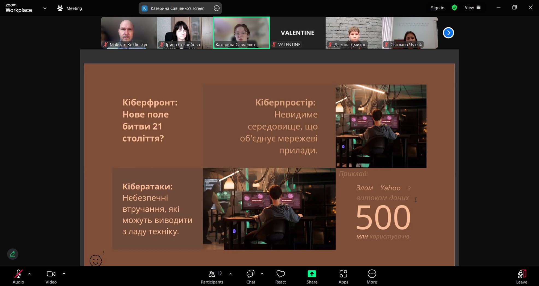539x286 pixels.
Task: Click upper hacker workstation image
Action: tap(381, 126)
